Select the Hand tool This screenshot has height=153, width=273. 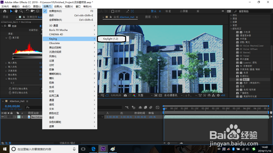(16, 11)
